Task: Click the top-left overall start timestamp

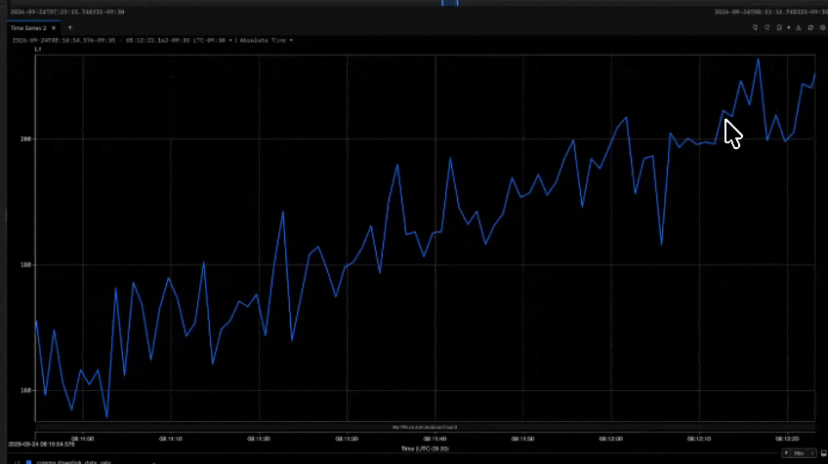Action: (x=67, y=12)
